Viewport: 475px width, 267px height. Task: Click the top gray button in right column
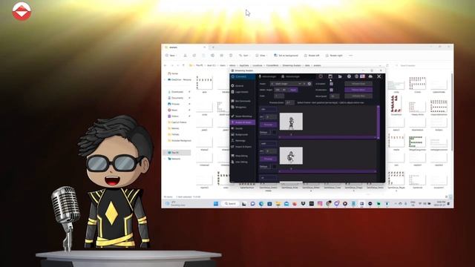[x=358, y=84]
